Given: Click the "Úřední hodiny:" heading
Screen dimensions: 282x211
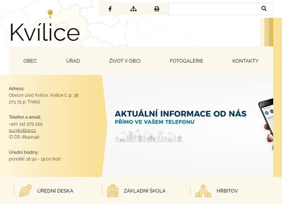Looking at the screenshot, I should (24, 152).
